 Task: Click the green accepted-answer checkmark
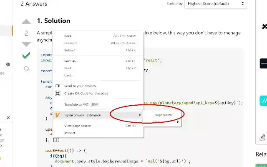click(x=26, y=55)
